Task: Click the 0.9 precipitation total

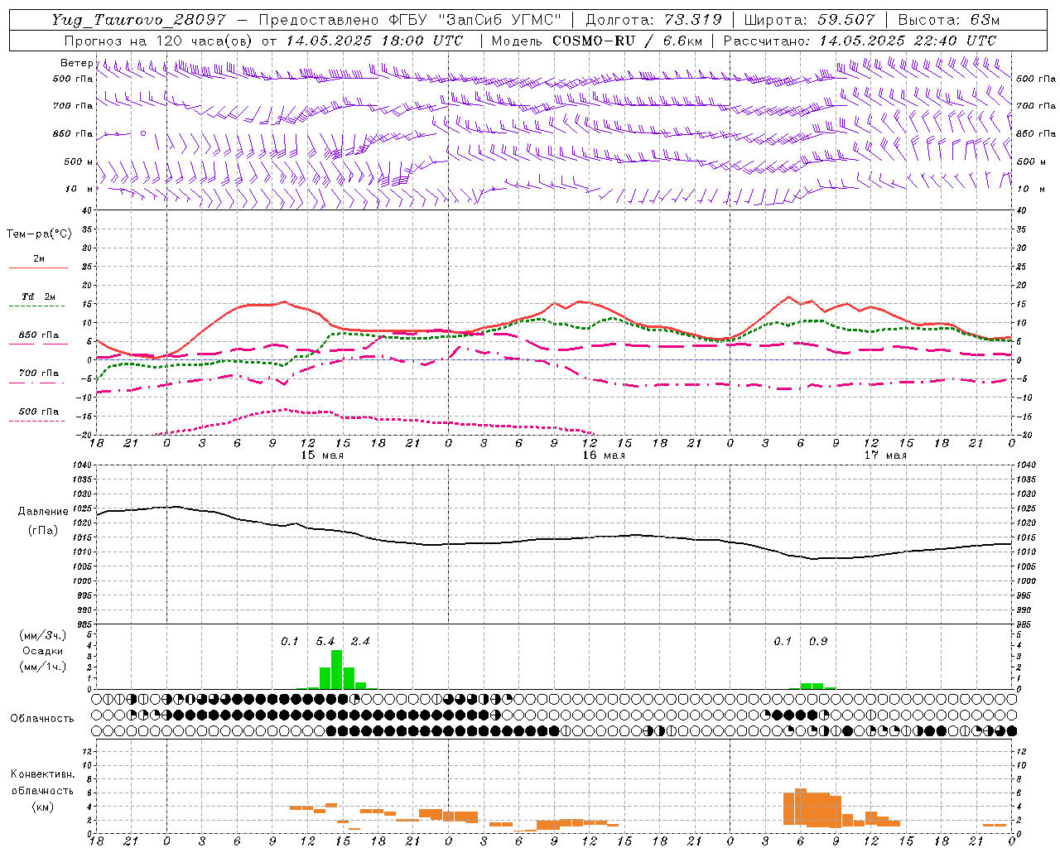Action: [818, 641]
